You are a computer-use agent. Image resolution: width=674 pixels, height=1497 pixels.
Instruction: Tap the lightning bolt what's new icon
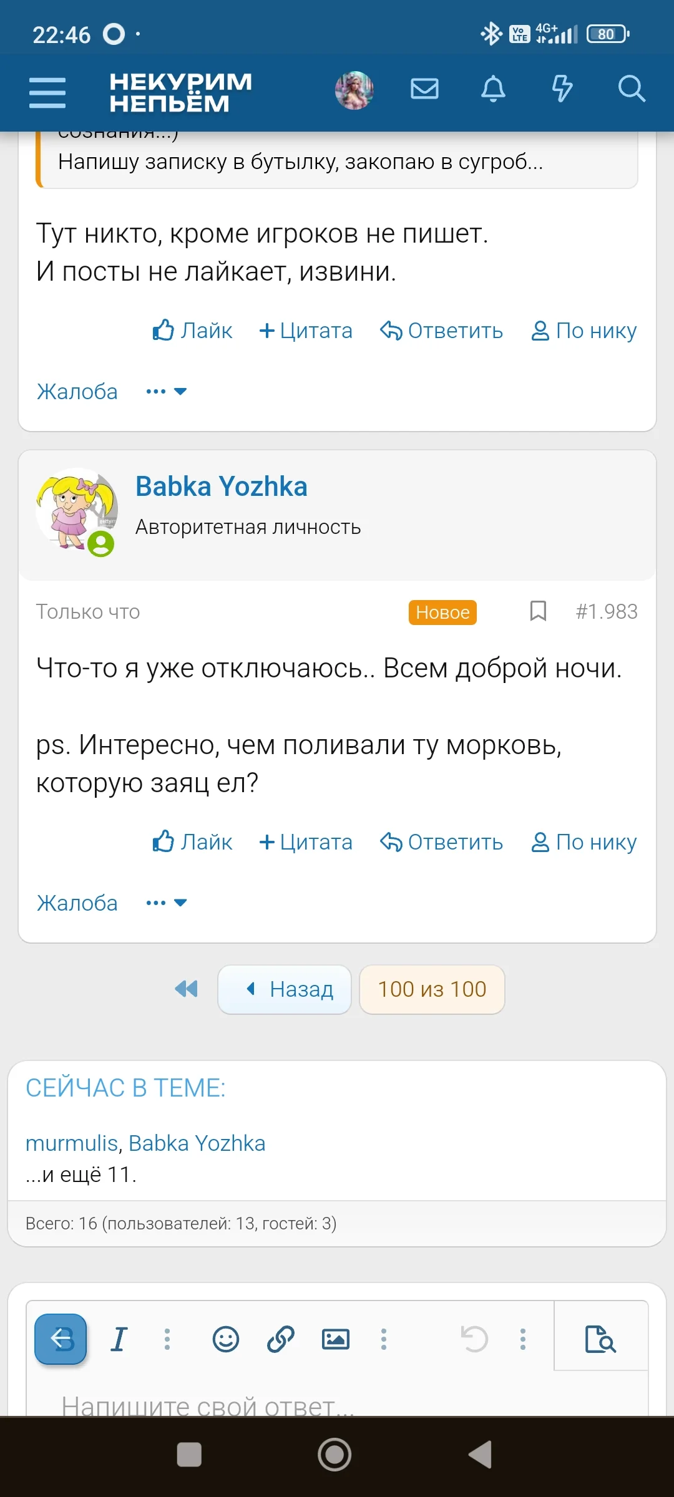[562, 89]
